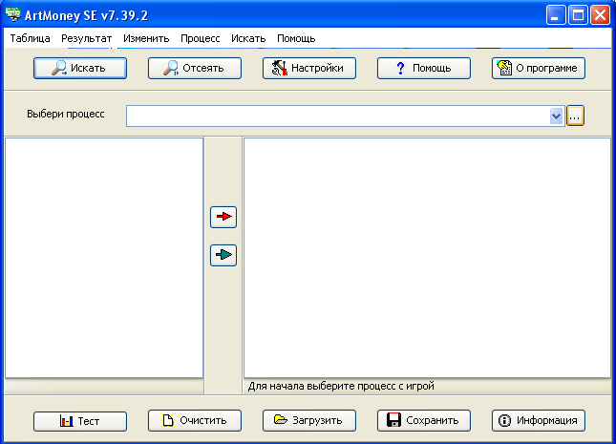
Task: Open the Информация info button
Action: (x=538, y=420)
